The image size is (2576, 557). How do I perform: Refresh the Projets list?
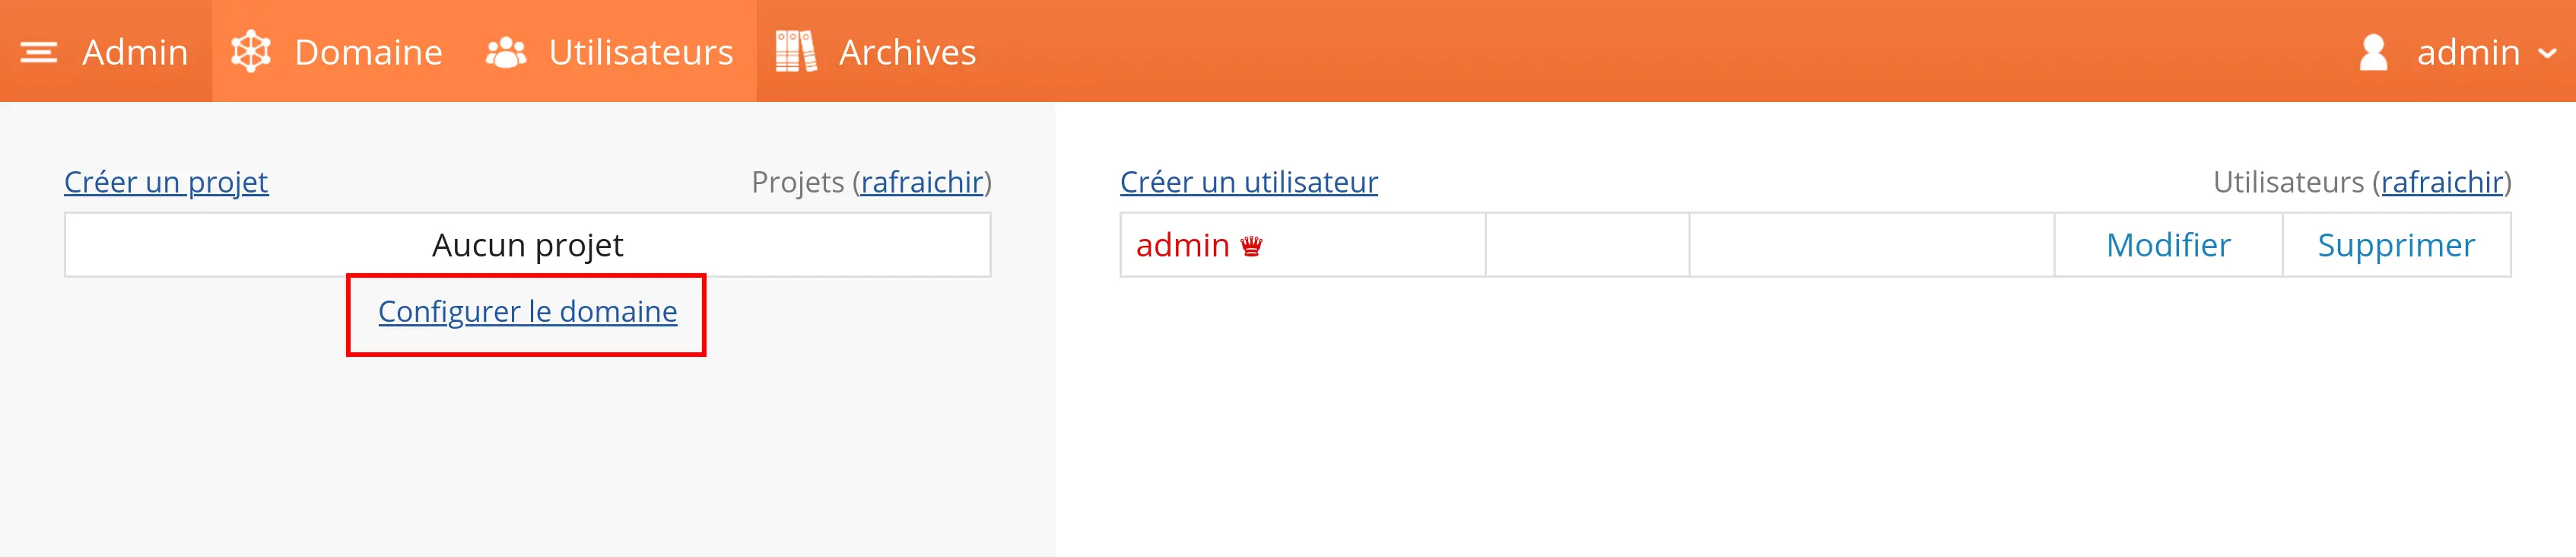922,182
